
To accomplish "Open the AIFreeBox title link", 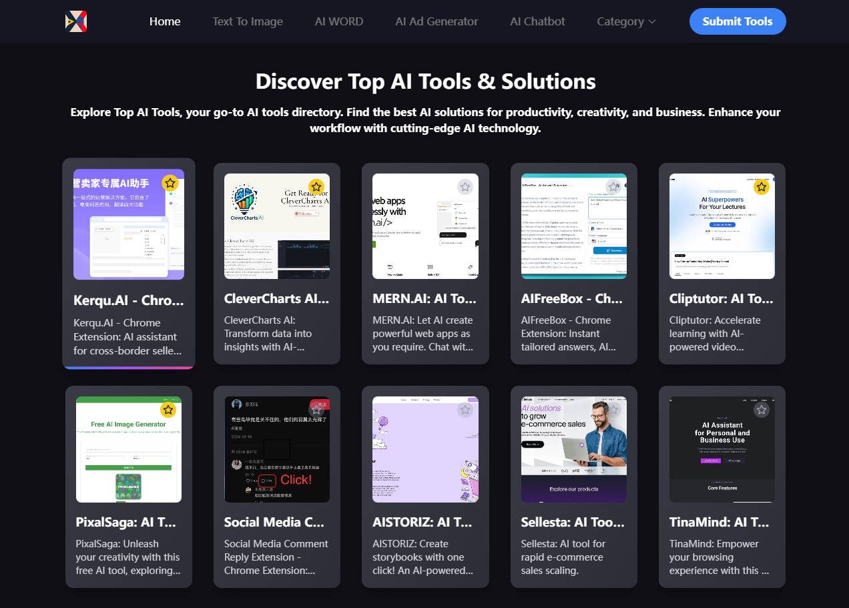I will coord(574,298).
